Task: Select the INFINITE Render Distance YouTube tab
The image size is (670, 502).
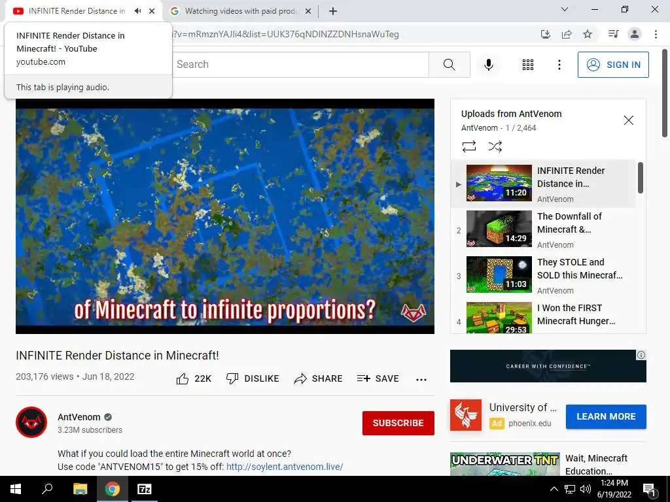Action: point(77,11)
